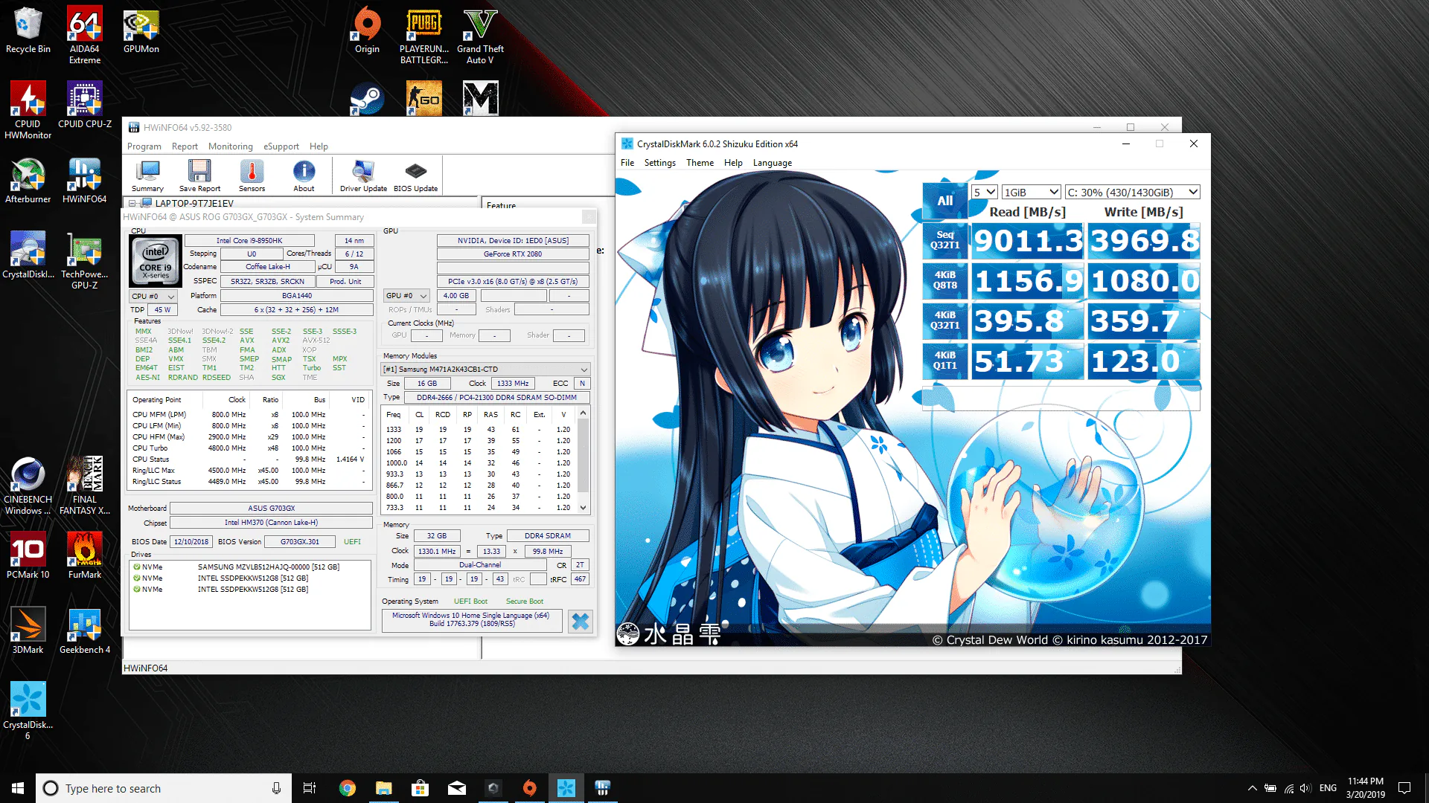Open the Language menu in CrystalDiskMark
1429x803 pixels.
[772, 163]
